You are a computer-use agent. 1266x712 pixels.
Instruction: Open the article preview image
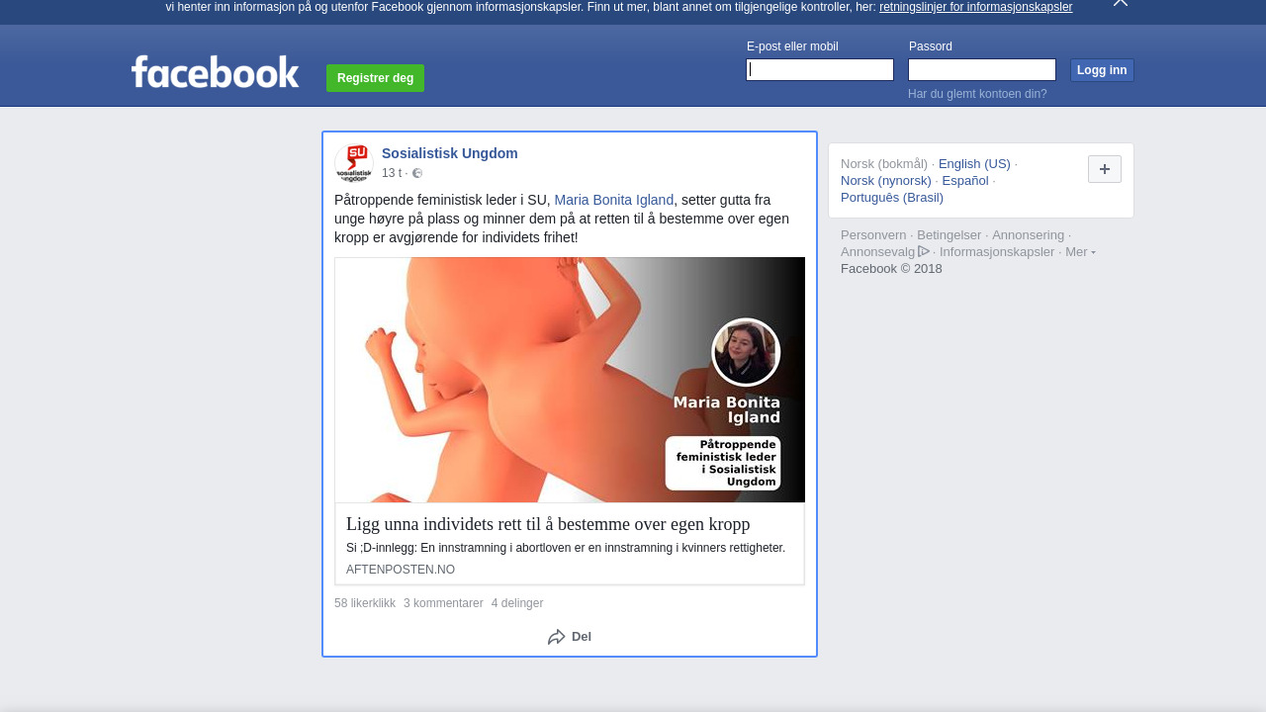[570, 380]
